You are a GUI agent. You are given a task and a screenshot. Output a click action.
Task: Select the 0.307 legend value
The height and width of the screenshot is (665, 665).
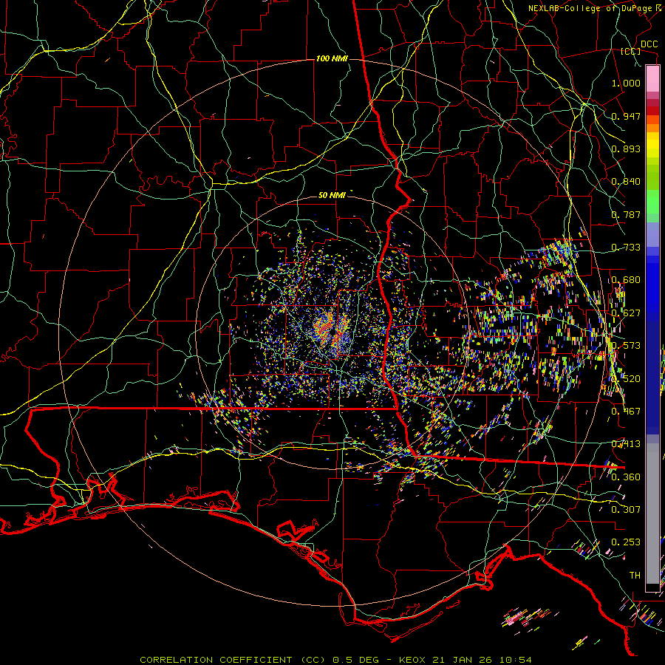point(626,510)
